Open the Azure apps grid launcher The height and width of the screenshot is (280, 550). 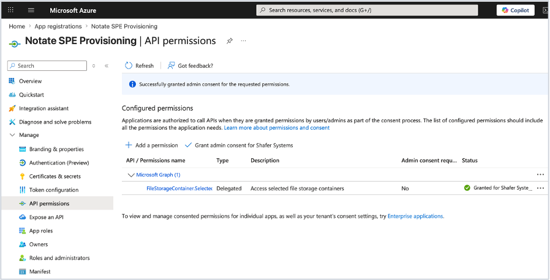coord(10,10)
